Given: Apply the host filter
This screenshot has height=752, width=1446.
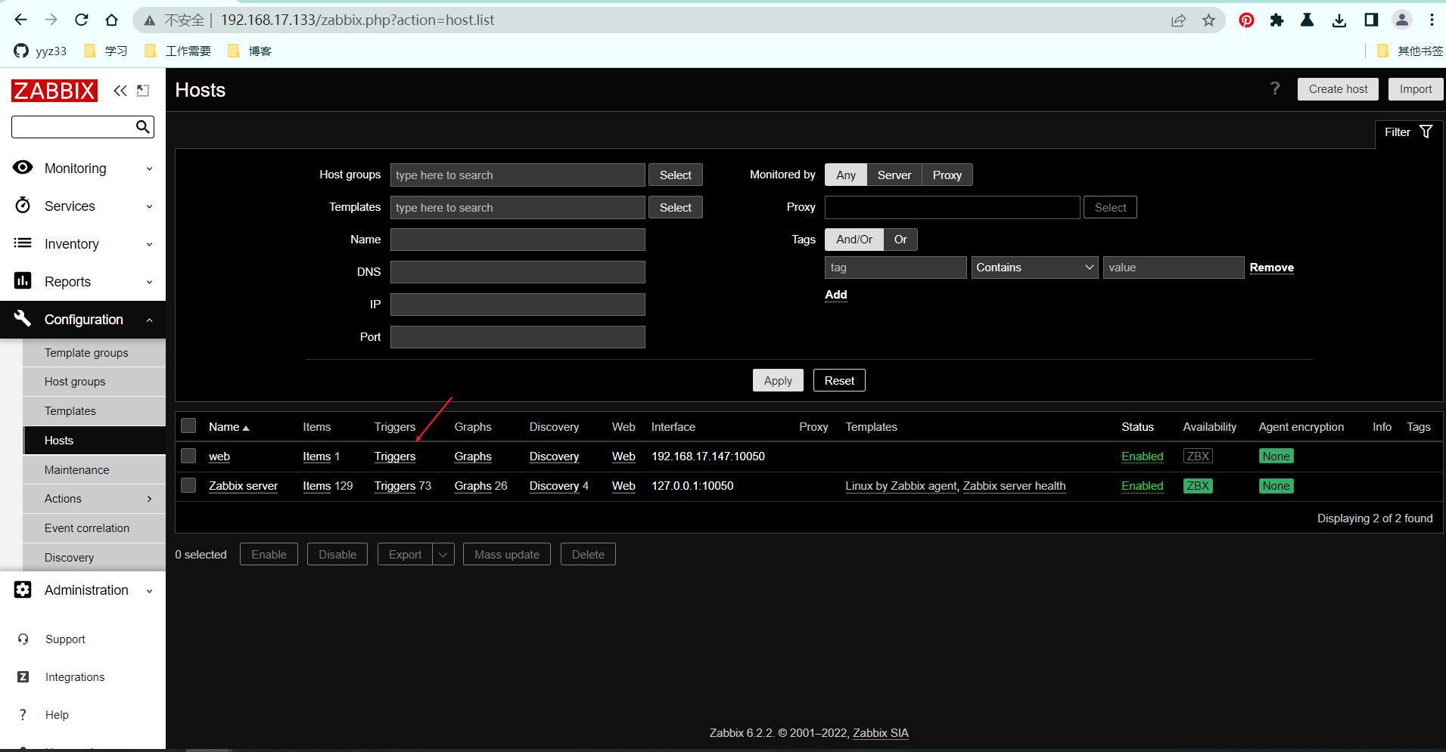Looking at the screenshot, I should pos(778,380).
